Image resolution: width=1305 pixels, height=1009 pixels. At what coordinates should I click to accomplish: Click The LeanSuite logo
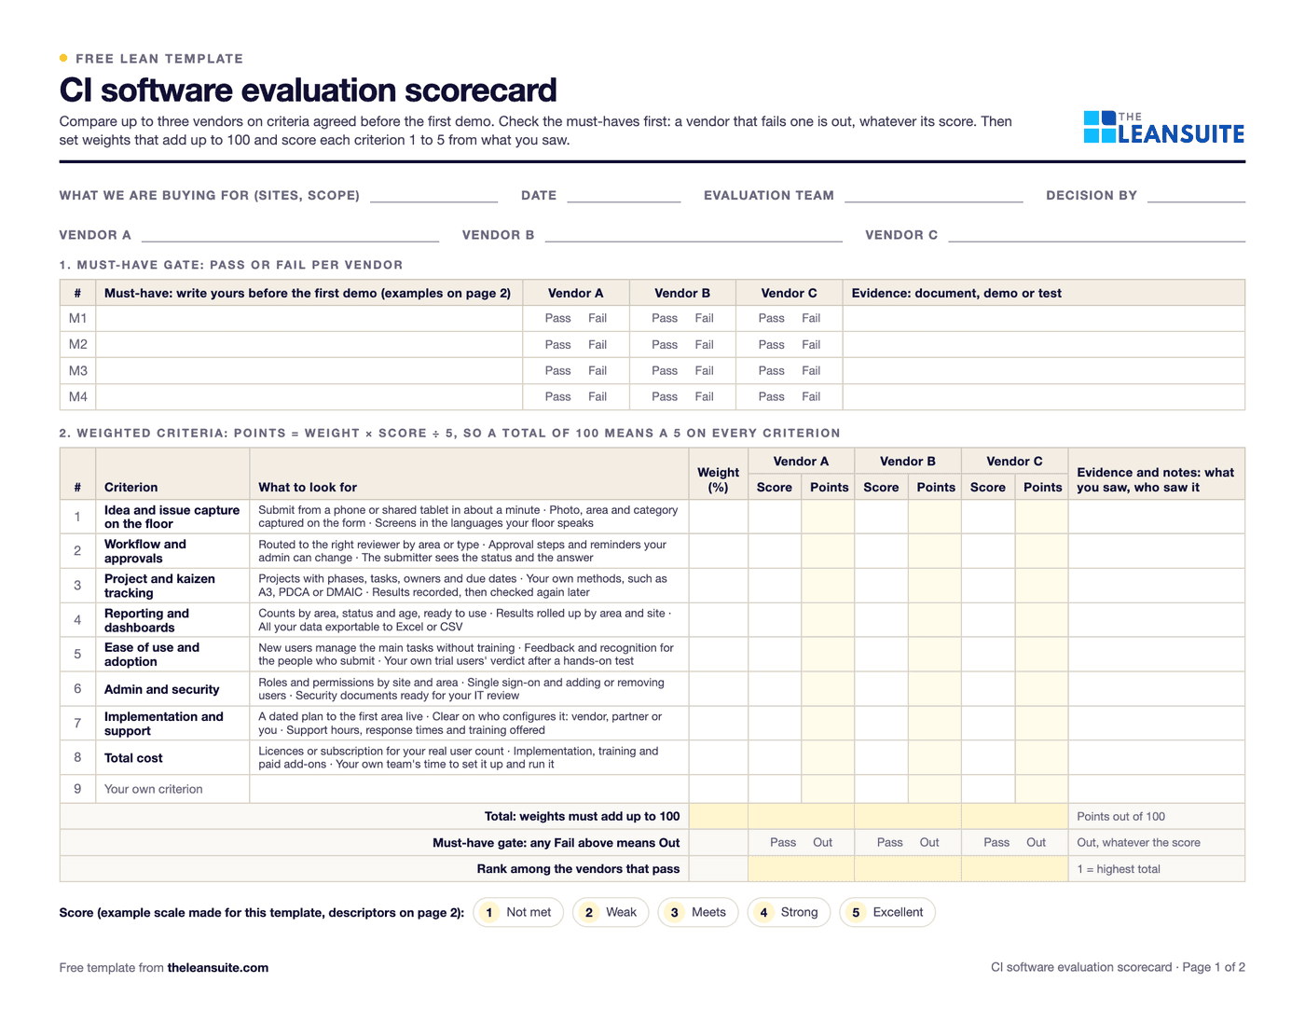[x=1164, y=128]
